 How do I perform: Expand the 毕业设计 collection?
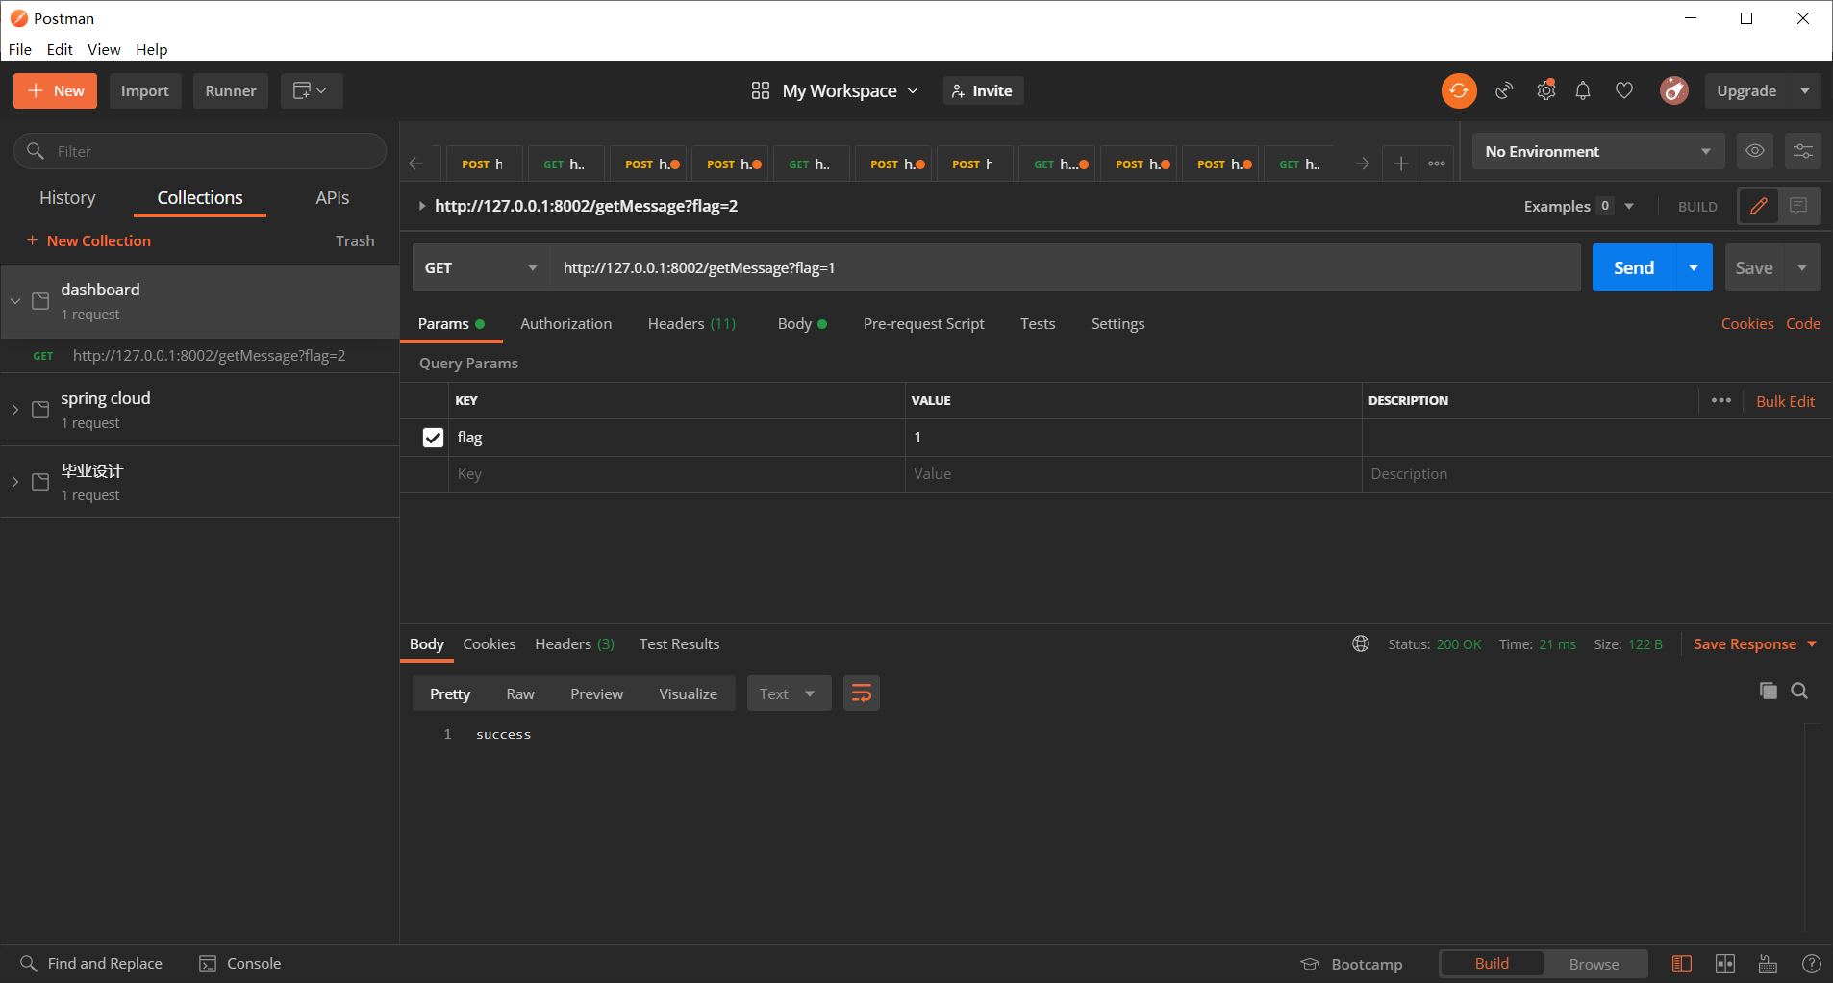pyautogui.click(x=15, y=482)
